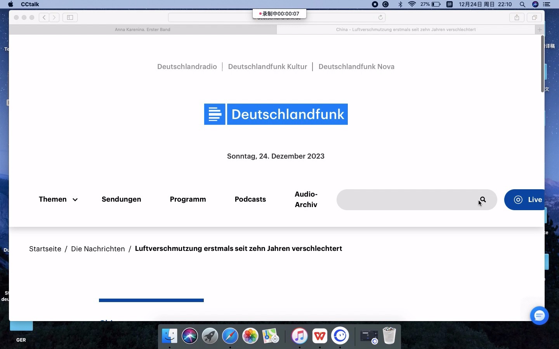Open the Trash in the Dock

[x=389, y=336]
